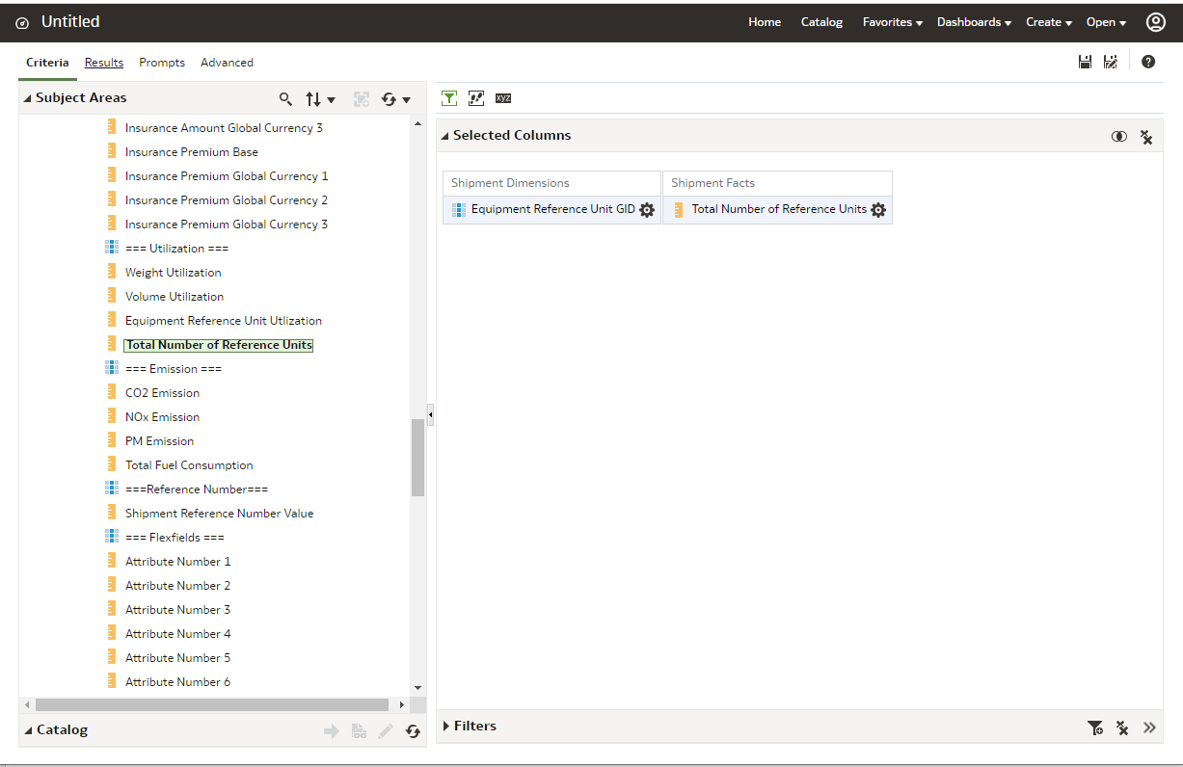The height and width of the screenshot is (767, 1183).
Task: Open the Favorites menu
Action: [893, 22]
